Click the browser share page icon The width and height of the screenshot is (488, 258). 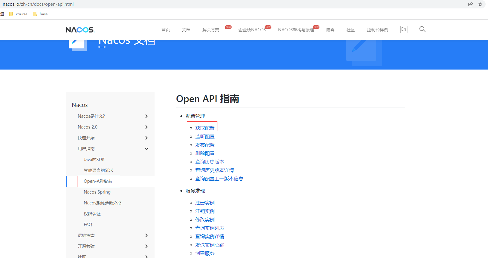click(x=471, y=4)
